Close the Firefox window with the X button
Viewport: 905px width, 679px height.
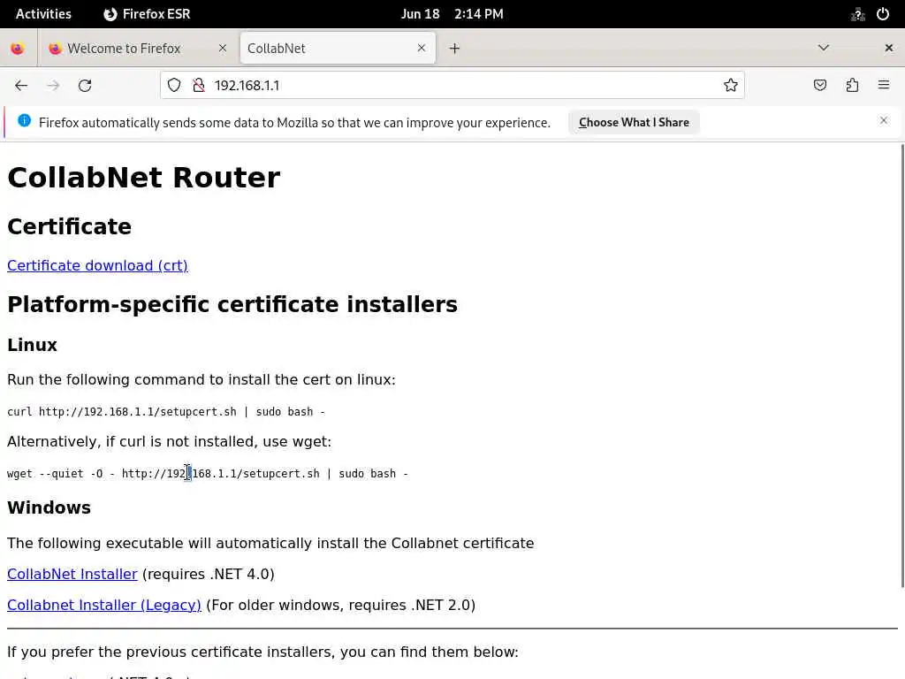click(x=889, y=48)
